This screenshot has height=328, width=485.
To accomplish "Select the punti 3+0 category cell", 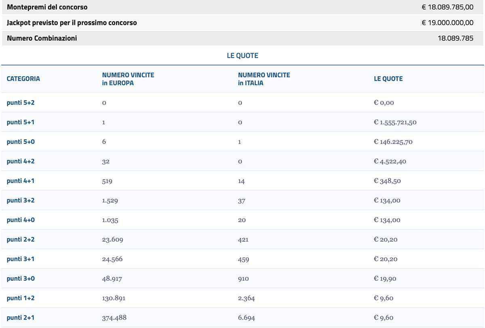I will [x=21, y=279].
